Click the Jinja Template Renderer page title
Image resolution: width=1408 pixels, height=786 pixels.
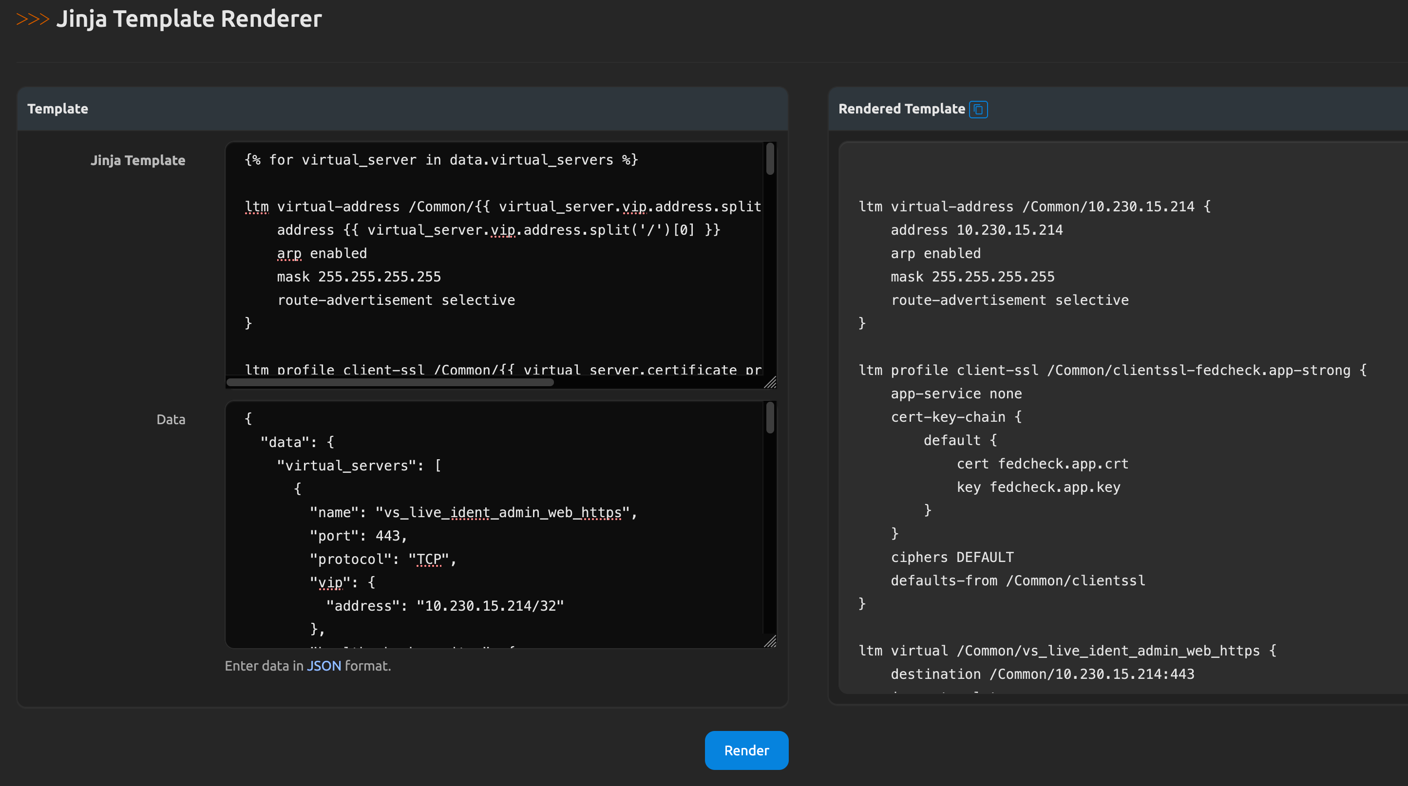[x=189, y=19]
